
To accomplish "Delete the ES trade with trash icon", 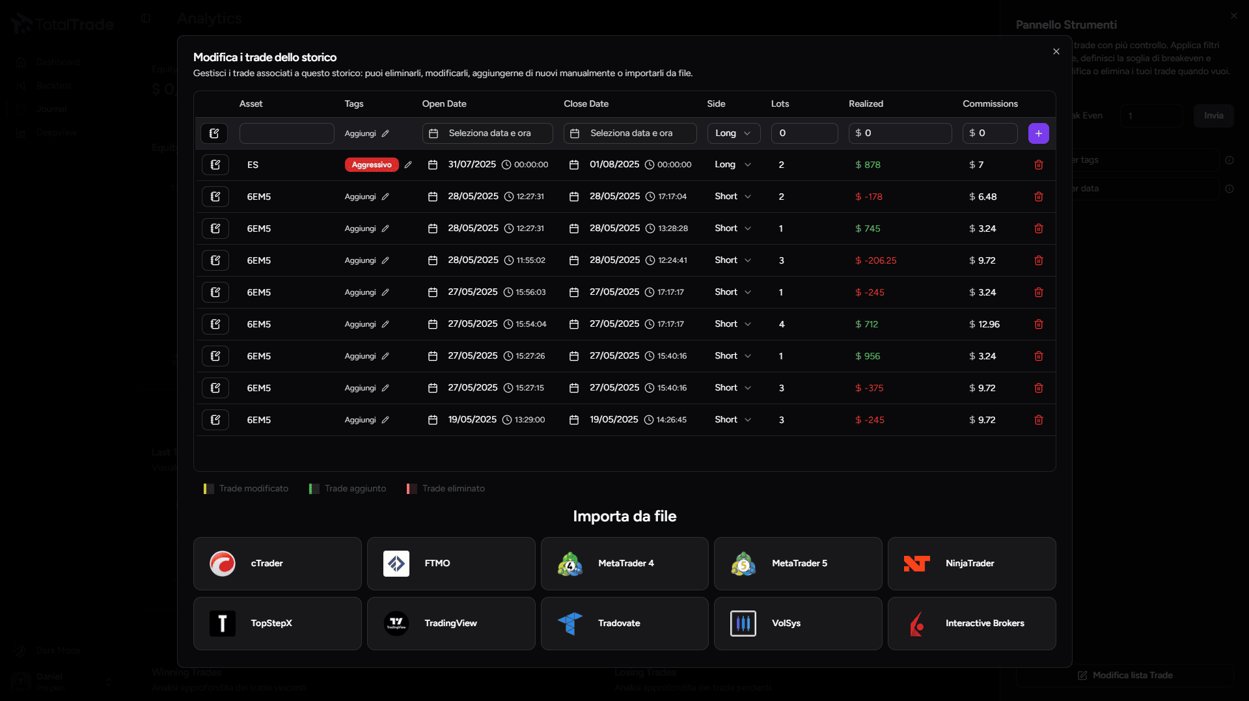I will click(1038, 165).
